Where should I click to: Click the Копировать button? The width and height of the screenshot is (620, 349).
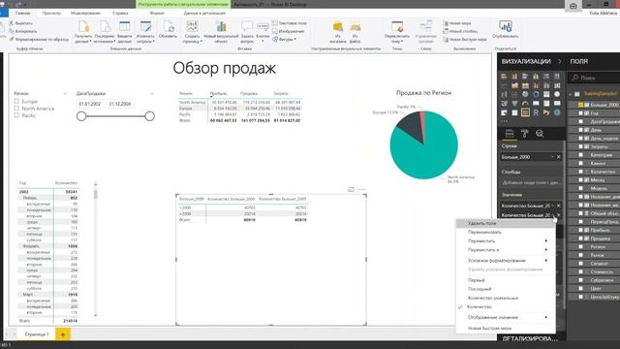(23, 31)
